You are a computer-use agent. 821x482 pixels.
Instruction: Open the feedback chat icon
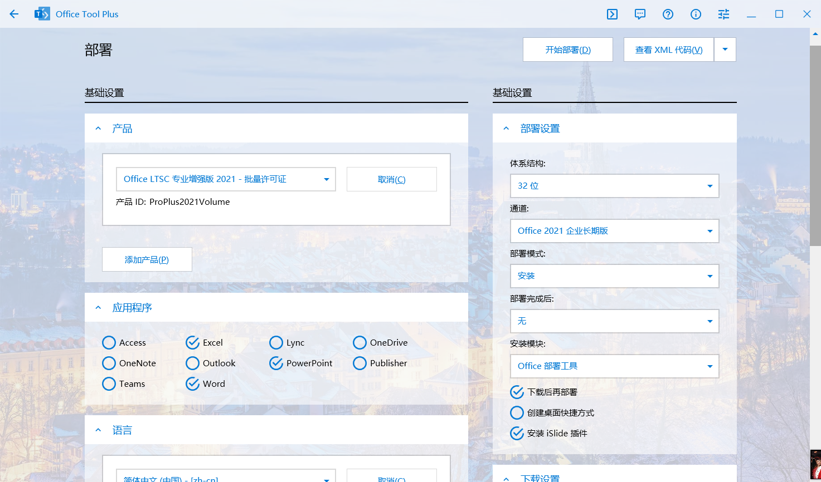coord(640,14)
